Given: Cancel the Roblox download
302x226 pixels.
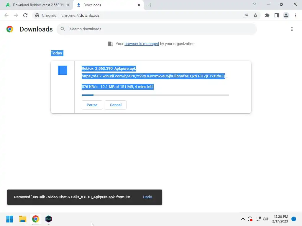Looking at the screenshot, I should 116,105.
